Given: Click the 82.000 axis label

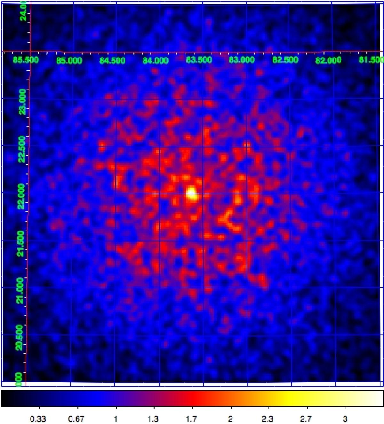Looking at the screenshot, I should pyautogui.click(x=328, y=60).
